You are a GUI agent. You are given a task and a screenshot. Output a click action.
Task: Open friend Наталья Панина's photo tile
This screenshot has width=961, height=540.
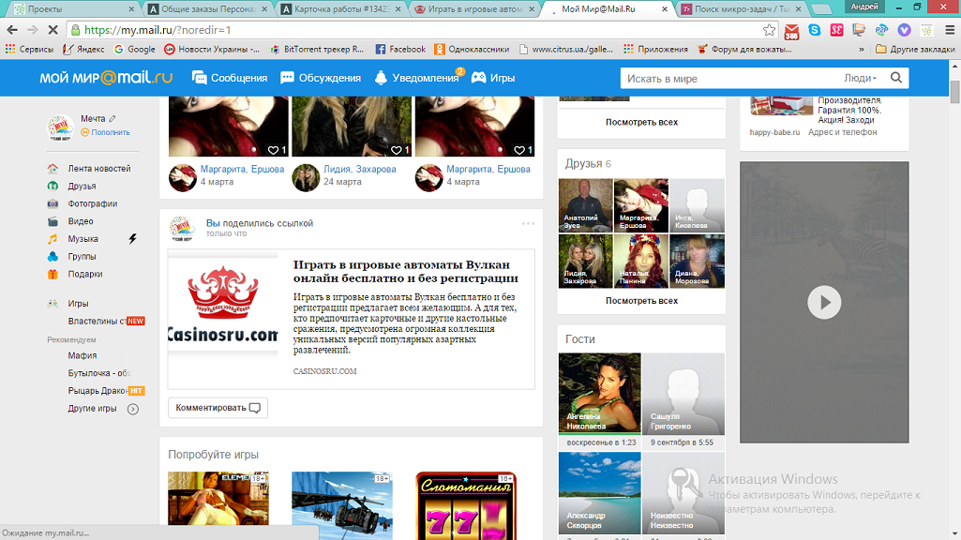pyautogui.click(x=641, y=262)
